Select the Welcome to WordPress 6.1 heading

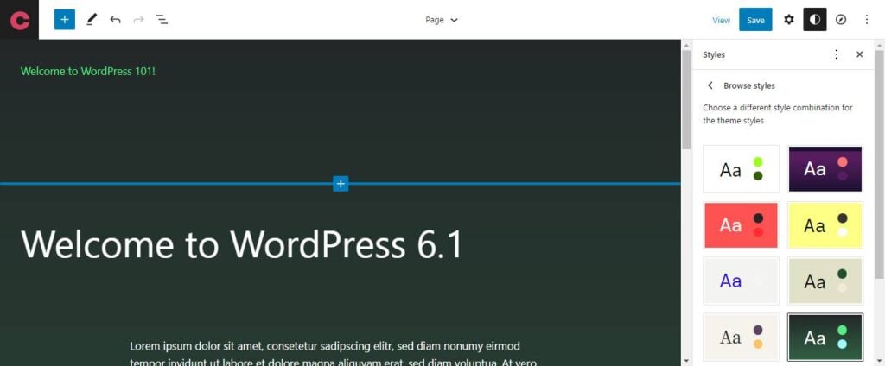(x=242, y=244)
